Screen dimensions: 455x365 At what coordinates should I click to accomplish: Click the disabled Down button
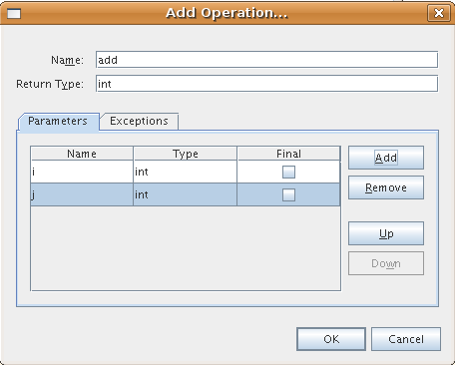tap(386, 263)
